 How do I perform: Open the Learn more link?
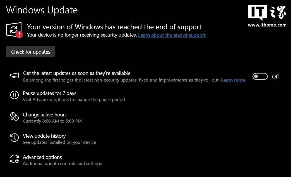233,80
